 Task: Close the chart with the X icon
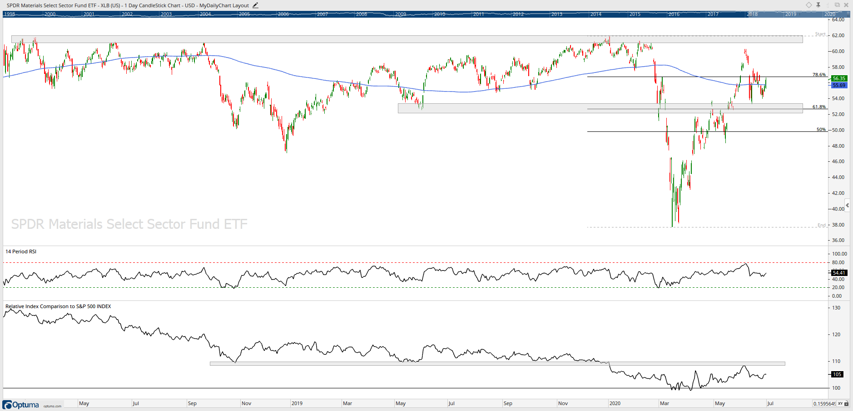click(x=846, y=5)
